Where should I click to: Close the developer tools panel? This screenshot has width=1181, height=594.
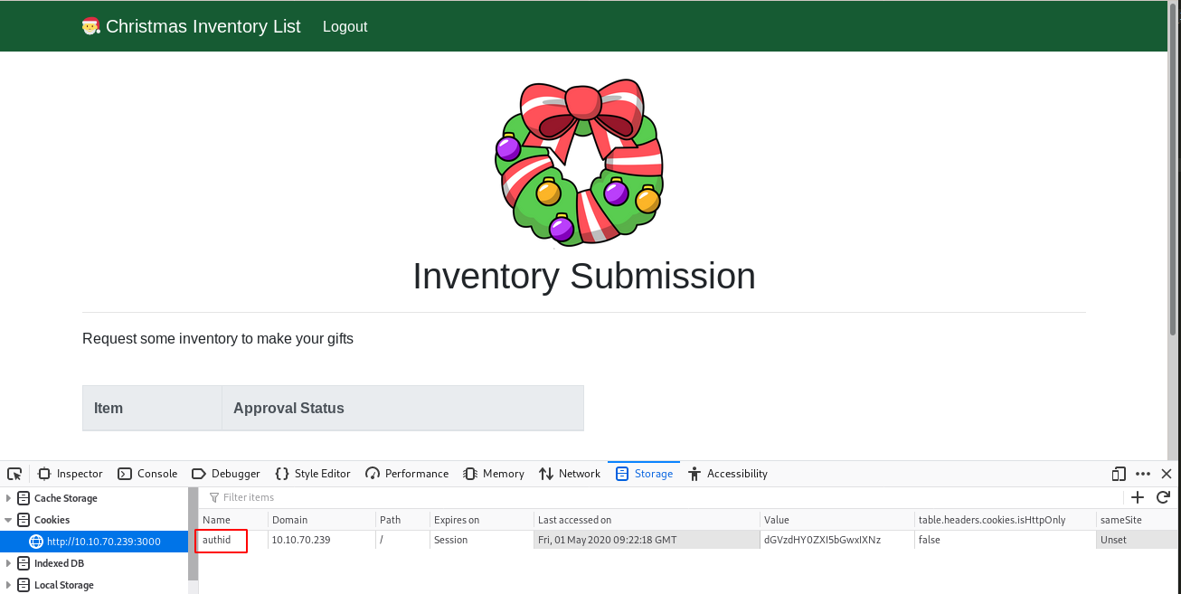1167,474
